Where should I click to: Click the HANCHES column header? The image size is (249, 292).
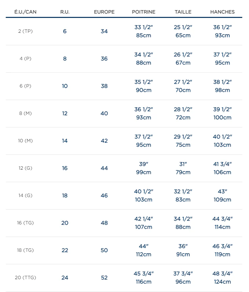point(222,12)
